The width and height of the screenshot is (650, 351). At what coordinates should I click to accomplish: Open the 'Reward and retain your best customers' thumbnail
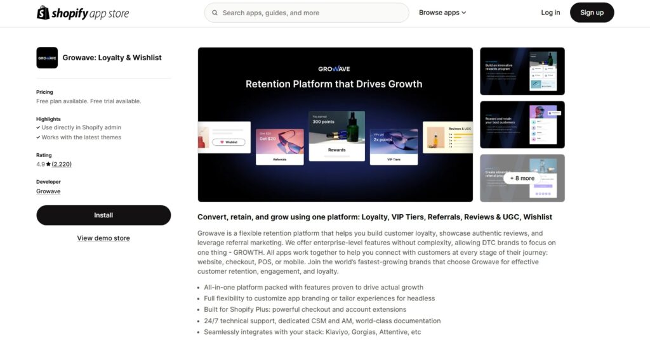pyautogui.click(x=522, y=125)
